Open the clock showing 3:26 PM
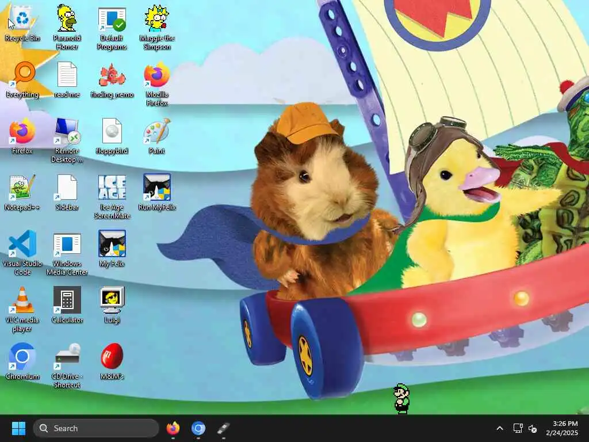 pos(562,428)
